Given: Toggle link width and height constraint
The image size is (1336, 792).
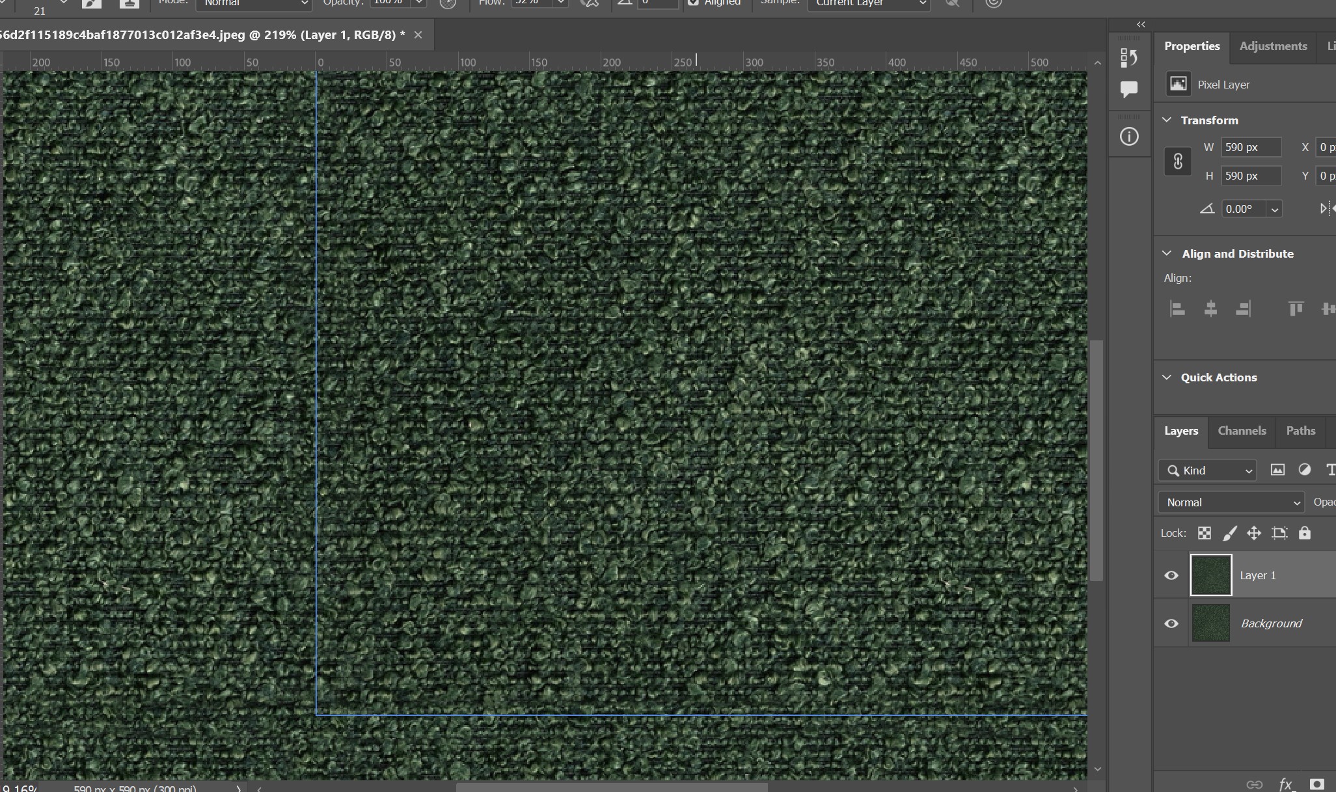Looking at the screenshot, I should click(1178, 161).
